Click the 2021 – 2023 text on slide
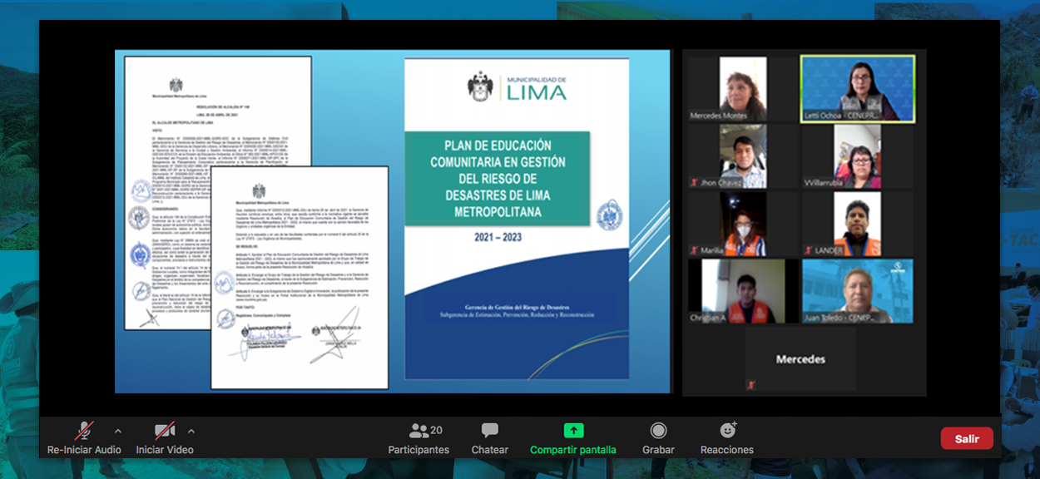Image resolution: width=1040 pixels, height=479 pixels. coord(498,237)
